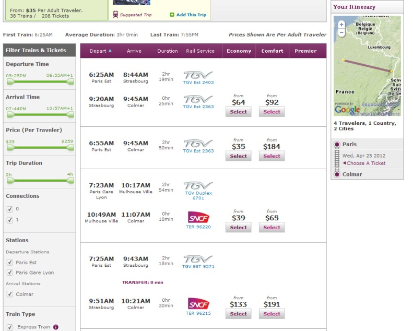
Task: Toggle the Express Train checkbox
Action: click(10, 327)
